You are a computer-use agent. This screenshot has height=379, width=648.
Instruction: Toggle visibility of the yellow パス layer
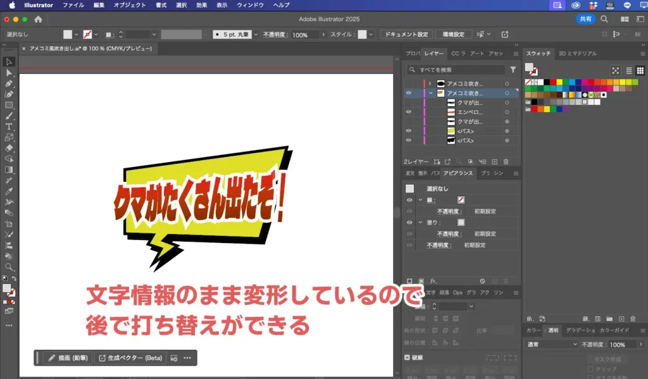tap(408, 131)
